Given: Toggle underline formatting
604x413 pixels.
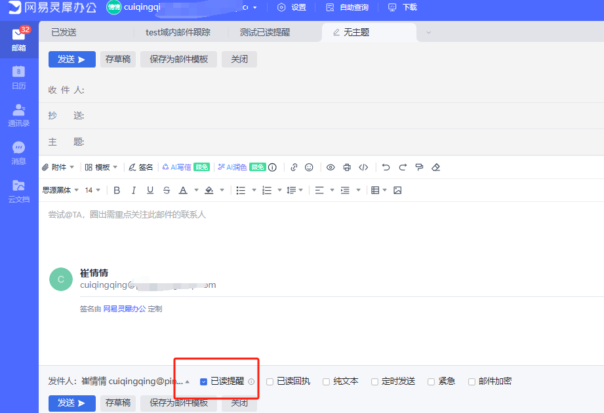Looking at the screenshot, I should tap(150, 190).
